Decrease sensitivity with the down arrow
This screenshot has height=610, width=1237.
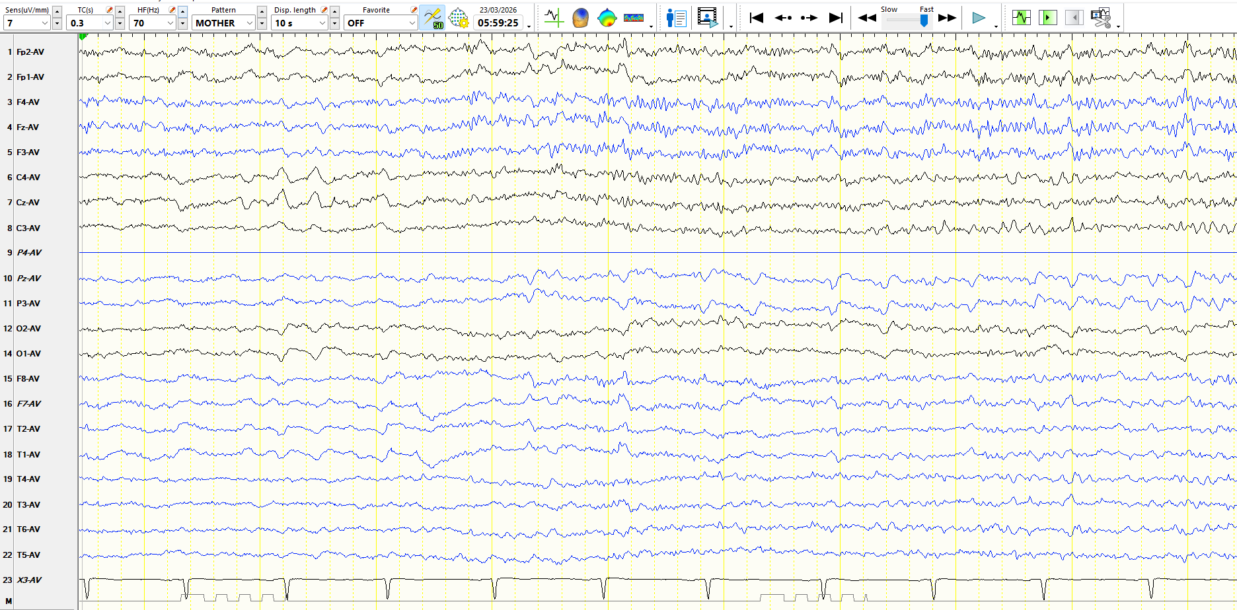(x=57, y=24)
